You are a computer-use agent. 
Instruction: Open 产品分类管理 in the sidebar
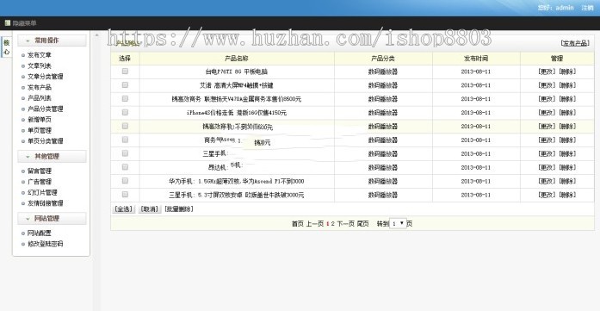[x=45, y=109]
